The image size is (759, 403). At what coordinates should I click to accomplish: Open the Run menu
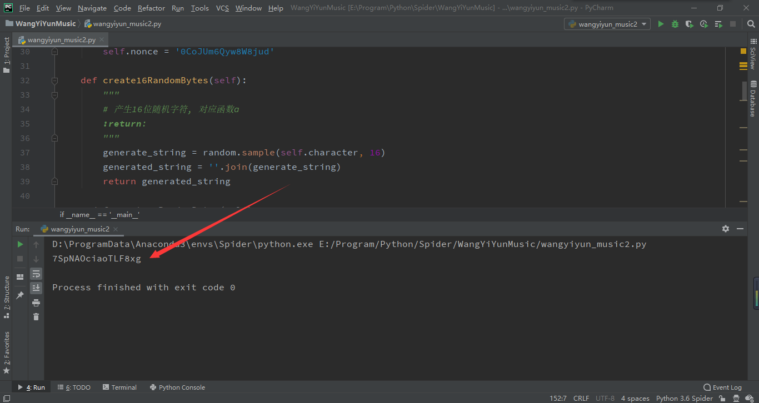pyautogui.click(x=178, y=8)
